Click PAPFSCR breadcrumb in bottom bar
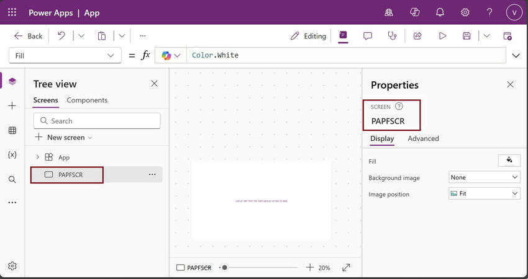 pyautogui.click(x=194, y=268)
